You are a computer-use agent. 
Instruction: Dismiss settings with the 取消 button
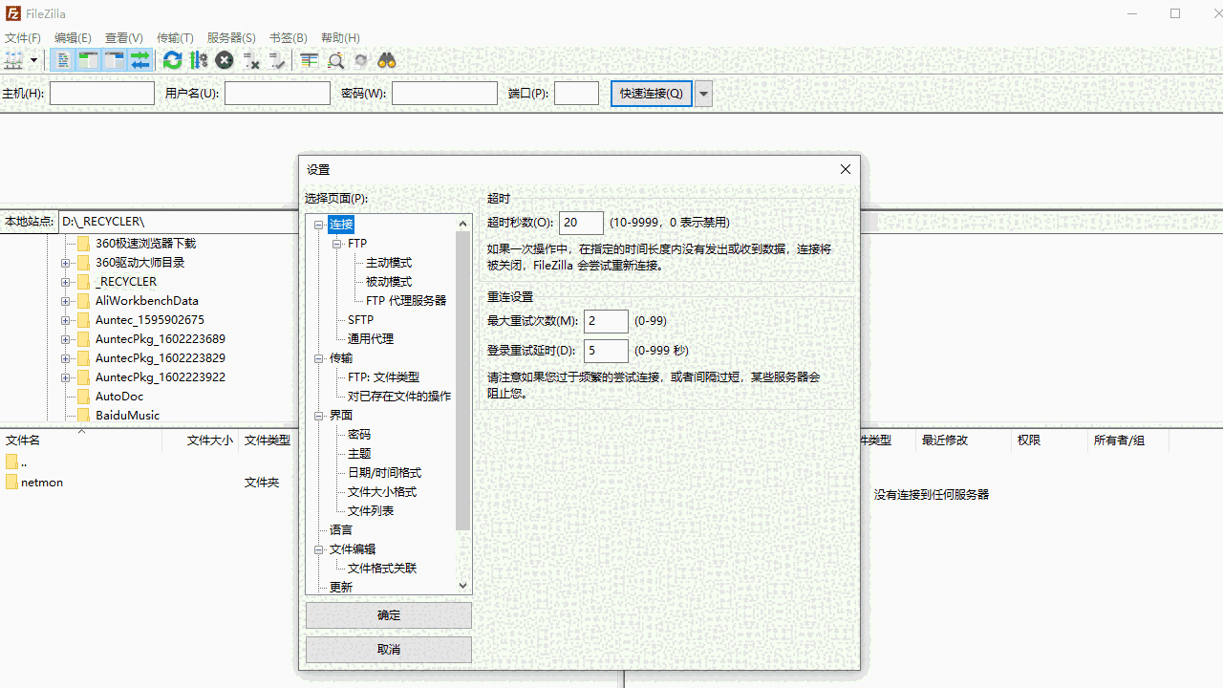click(388, 649)
